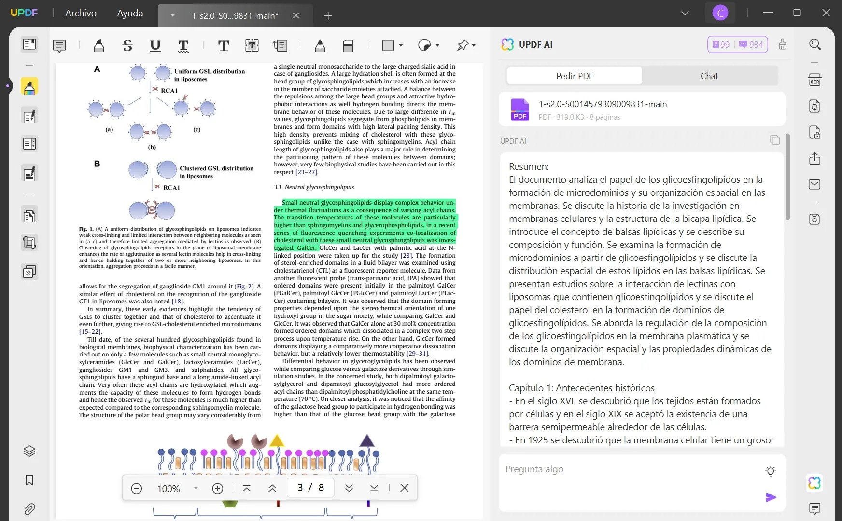Open the Layers panel icon
Screen dimensions: 842x521
point(29,451)
